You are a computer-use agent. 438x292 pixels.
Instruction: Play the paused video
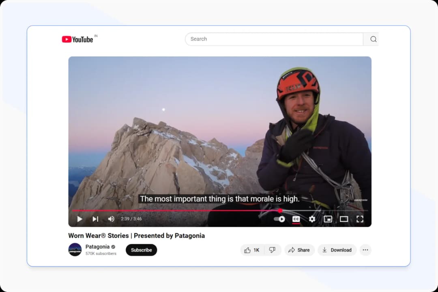click(79, 219)
